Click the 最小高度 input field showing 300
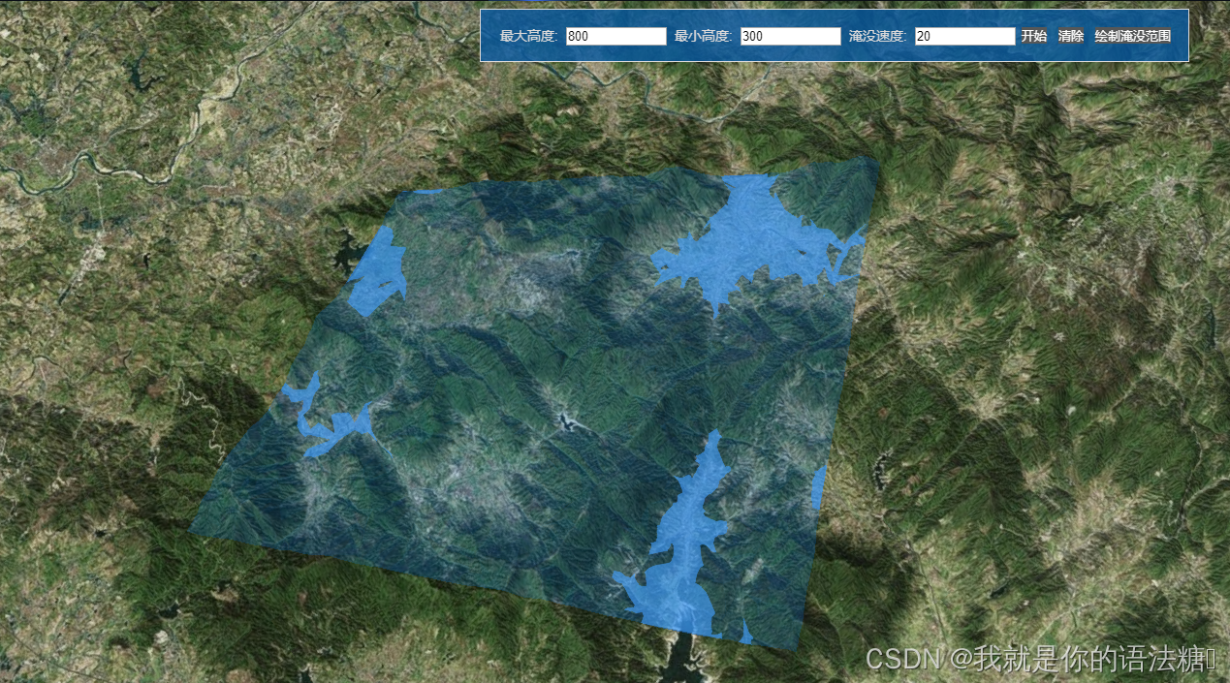1230x683 pixels. pos(791,36)
